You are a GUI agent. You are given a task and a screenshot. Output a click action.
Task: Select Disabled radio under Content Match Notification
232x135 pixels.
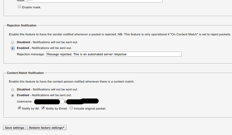pos(12,89)
